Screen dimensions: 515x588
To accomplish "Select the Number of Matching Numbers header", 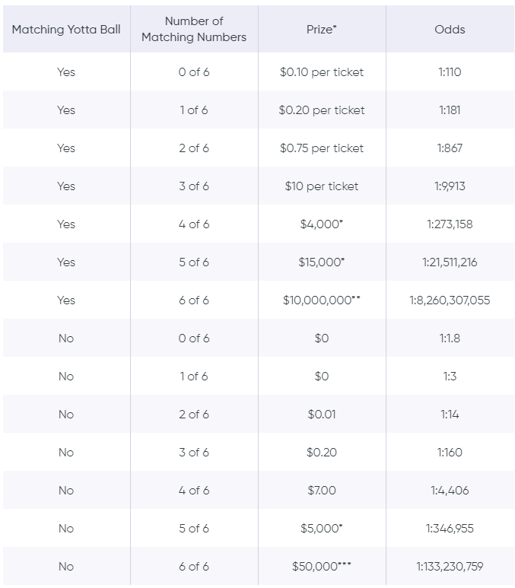I will (194, 29).
